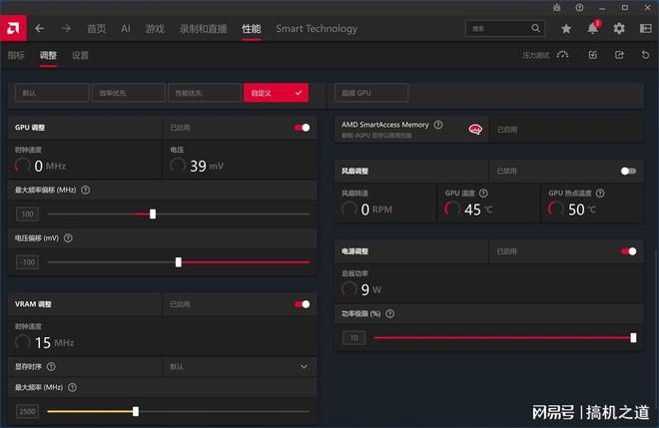Screen dimensions: 659x428
Task: Click the AMD logo icon
Action: tap(13, 28)
